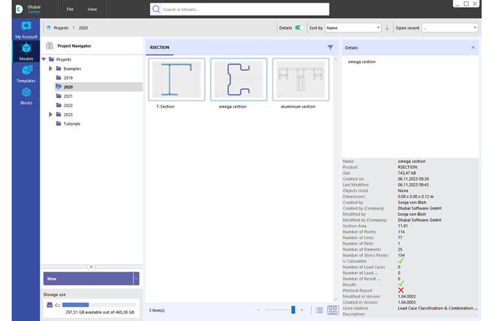The width and height of the screenshot is (494, 321).
Task: Expand the 2023 folder
Action: (x=51, y=114)
